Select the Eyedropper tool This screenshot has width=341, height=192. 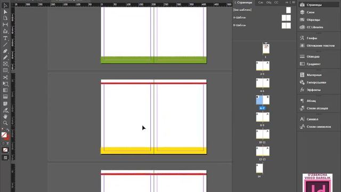click(5, 110)
